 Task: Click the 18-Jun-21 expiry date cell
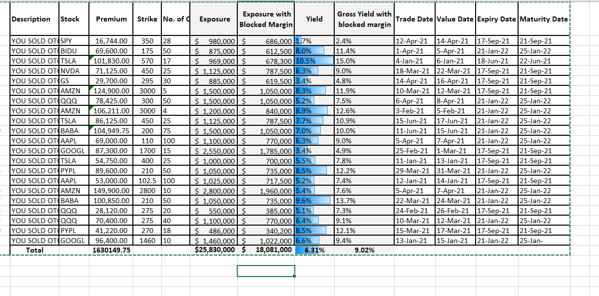[496, 61]
